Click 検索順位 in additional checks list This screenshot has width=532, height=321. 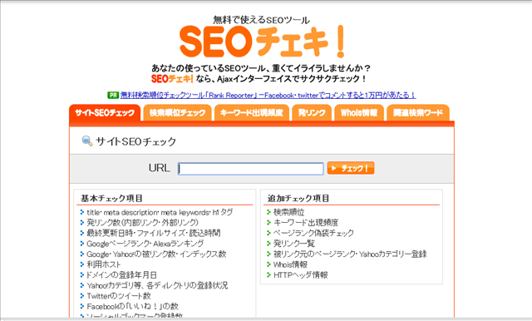(x=289, y=212)
